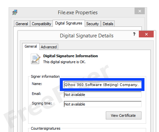Viewport: 159px width, 132px height.
Task: Click the 'Countersignatures' group label
Action: [46, 128]
